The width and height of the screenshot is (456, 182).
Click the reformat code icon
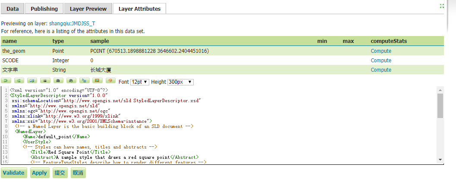(x=45, y=81)
